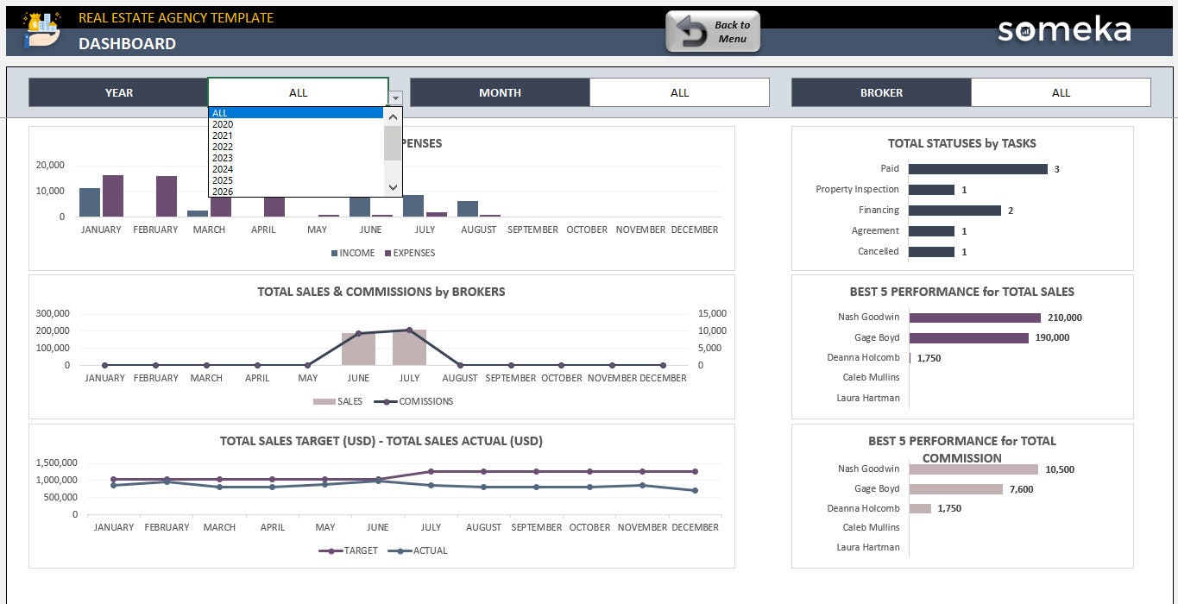The height and width of the screenshot is (604, 1178).
Task: Click the Best 5 Performance for Total Commission title
Action: point(962,449)
